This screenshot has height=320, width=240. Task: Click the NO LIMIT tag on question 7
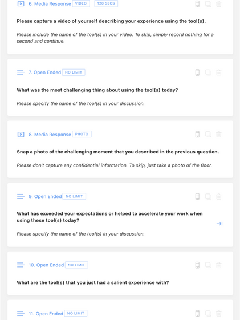pyautogui.click(x=74, y=72)
